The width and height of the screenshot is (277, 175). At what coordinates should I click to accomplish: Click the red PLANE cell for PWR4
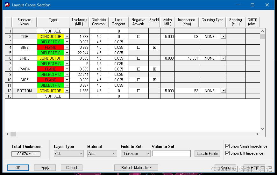pos(51,69)
